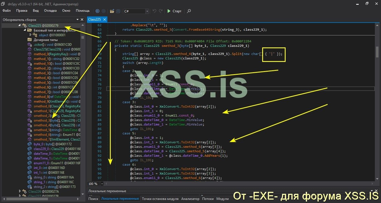Screen dimensions: 381x203
Task: Switch to the Потоки bottom tab
Action: pyautogui.click(x=208, y=199)
